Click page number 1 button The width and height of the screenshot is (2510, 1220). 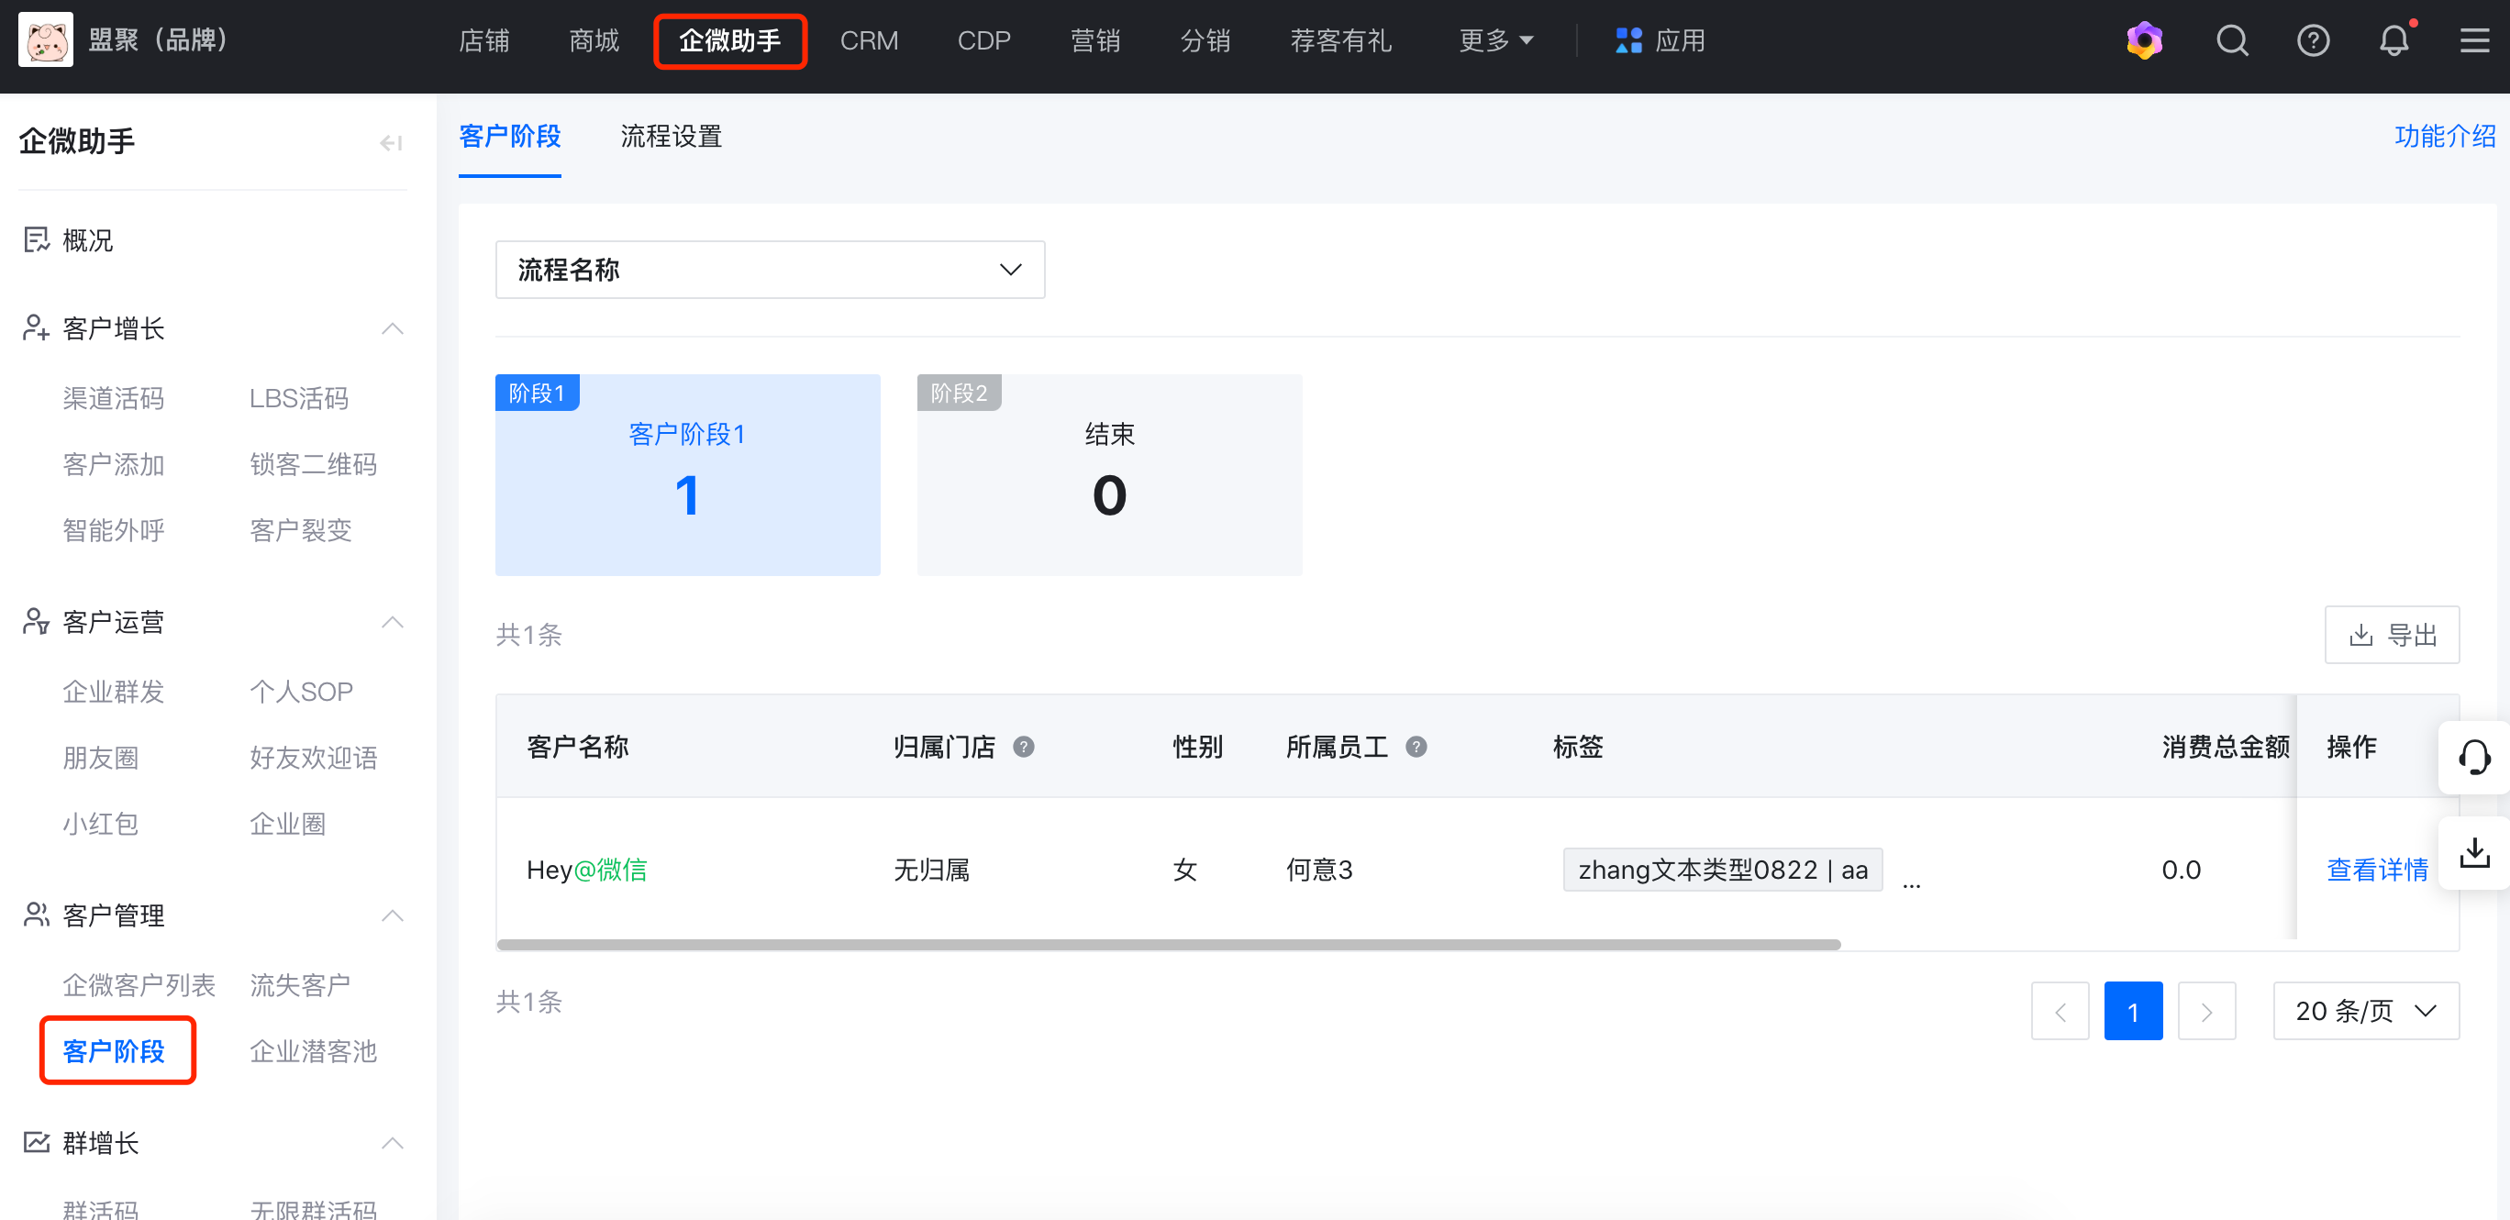2133,1011
